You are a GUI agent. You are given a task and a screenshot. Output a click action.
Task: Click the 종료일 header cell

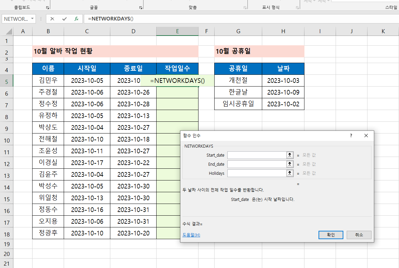point(133,68)
